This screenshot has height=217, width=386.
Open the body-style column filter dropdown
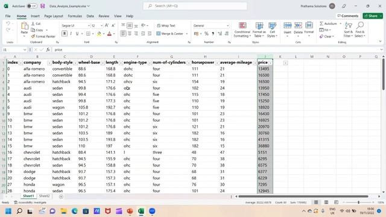coord(75,63)
